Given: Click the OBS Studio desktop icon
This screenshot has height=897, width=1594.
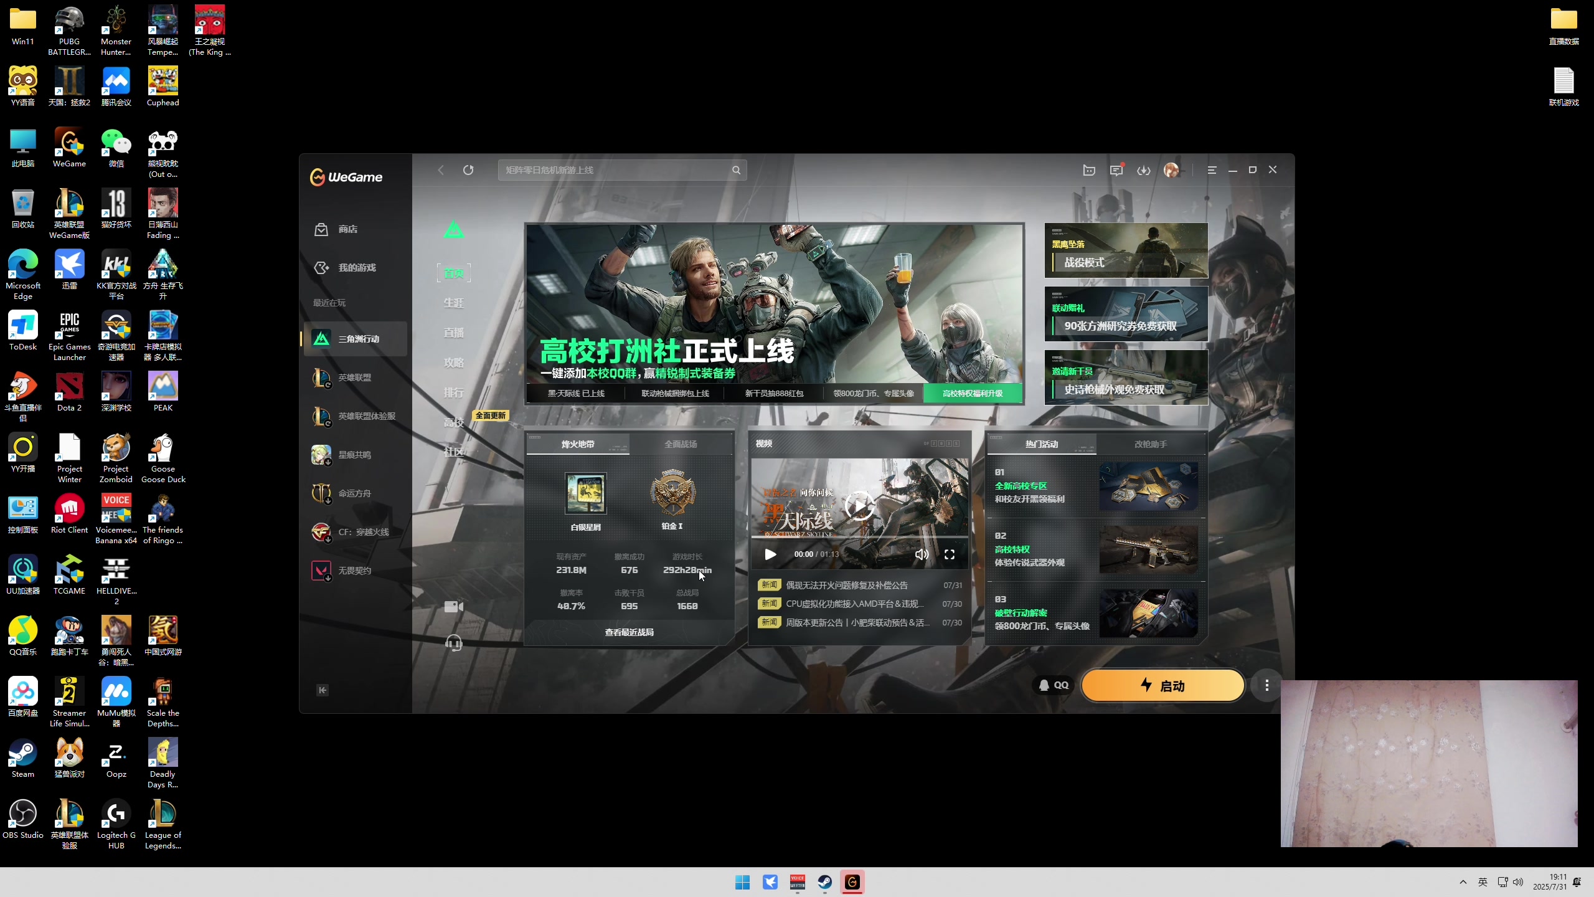Looking at the screenshot, I should point(23,819).
